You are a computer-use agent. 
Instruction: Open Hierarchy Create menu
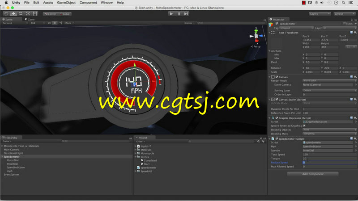click(7, 141)
